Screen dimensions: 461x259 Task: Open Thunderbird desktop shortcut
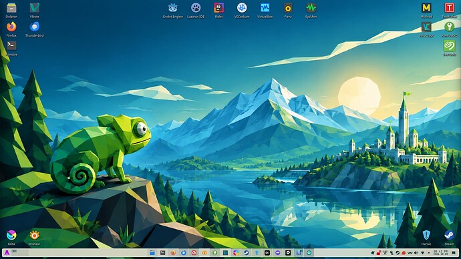click(34, 29)
